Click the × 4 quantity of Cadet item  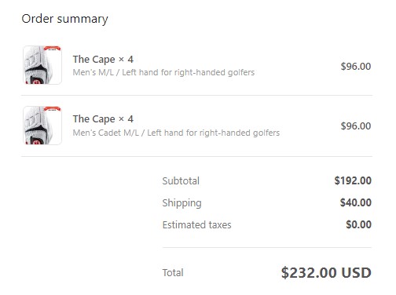click(x=126, y=119)
